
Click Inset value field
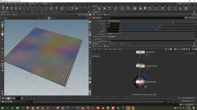(x=113, y=26)
